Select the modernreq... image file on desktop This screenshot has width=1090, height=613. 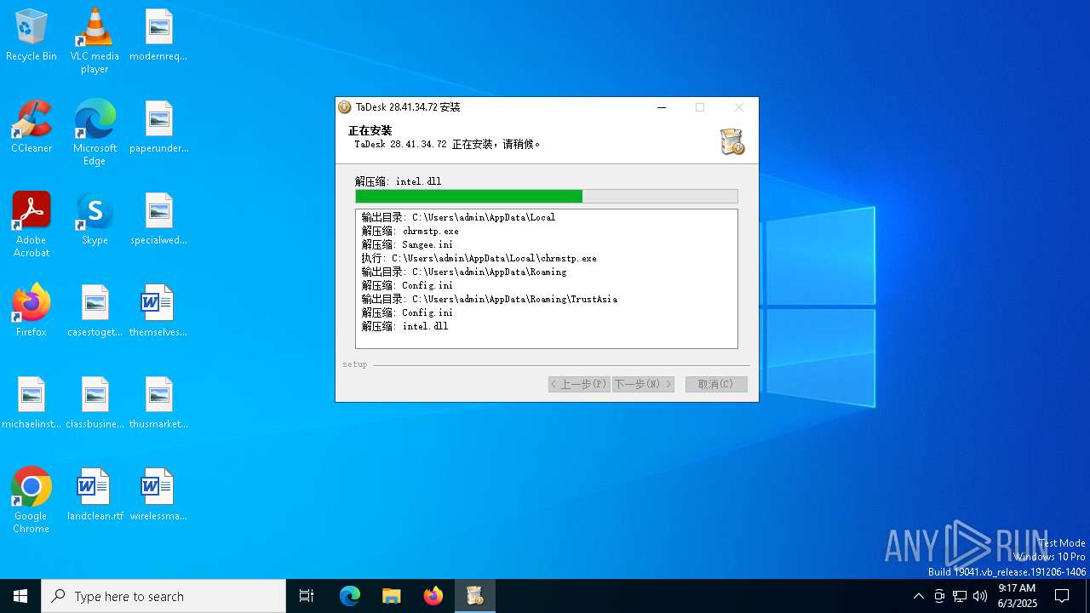158,35
